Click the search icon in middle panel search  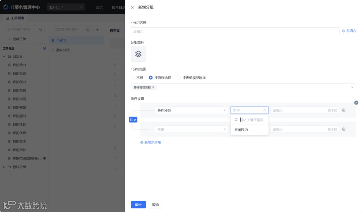coord(88,29)
